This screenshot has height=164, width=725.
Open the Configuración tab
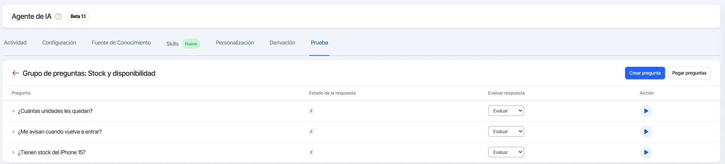pyautogui.click(x=59, y=43)
